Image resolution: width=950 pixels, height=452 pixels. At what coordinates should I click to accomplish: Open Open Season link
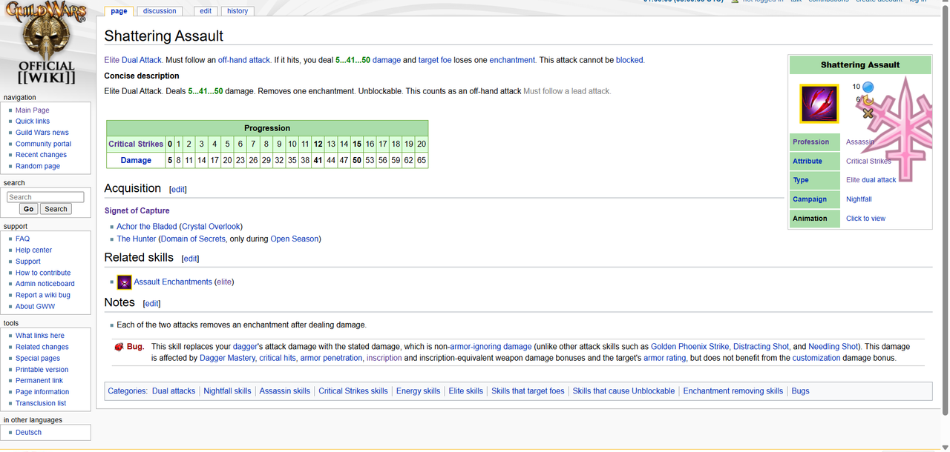[295, 239]
